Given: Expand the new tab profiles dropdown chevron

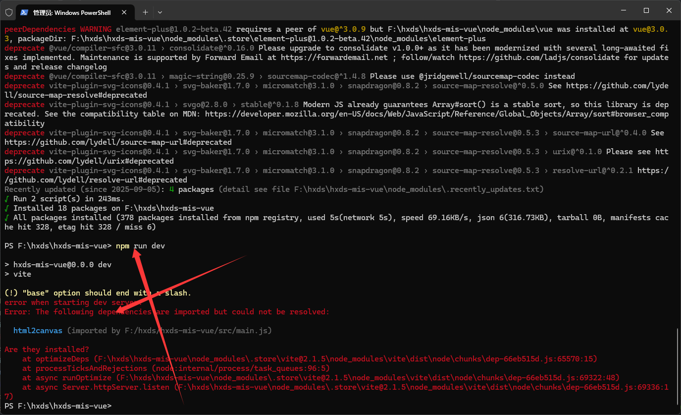Looking at the screenshot, I should click(159, 12).
